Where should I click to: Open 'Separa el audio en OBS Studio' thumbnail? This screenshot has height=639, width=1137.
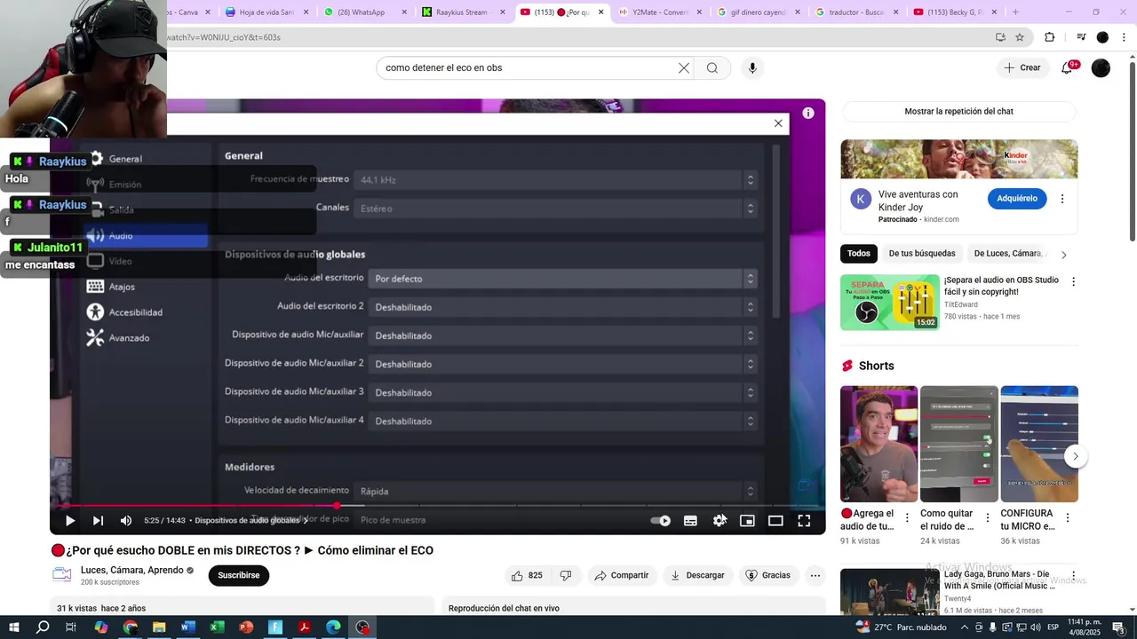[890, 303]
